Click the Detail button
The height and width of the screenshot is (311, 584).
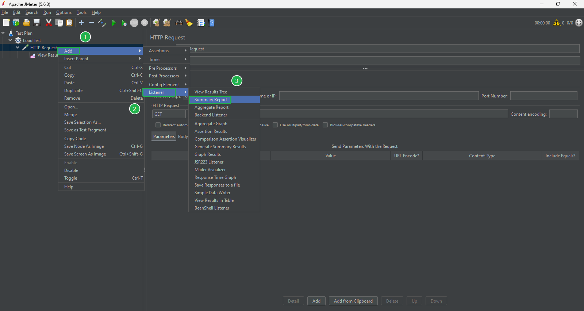[x=293, y=301]
